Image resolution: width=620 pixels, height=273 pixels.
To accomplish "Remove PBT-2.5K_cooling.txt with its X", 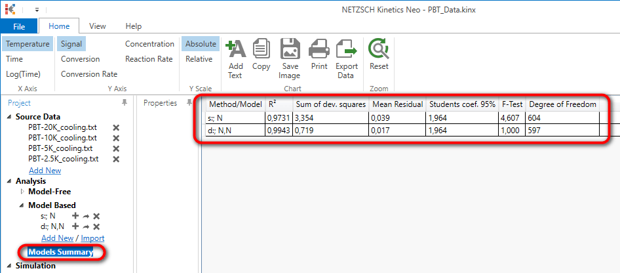I will point(116,159).
